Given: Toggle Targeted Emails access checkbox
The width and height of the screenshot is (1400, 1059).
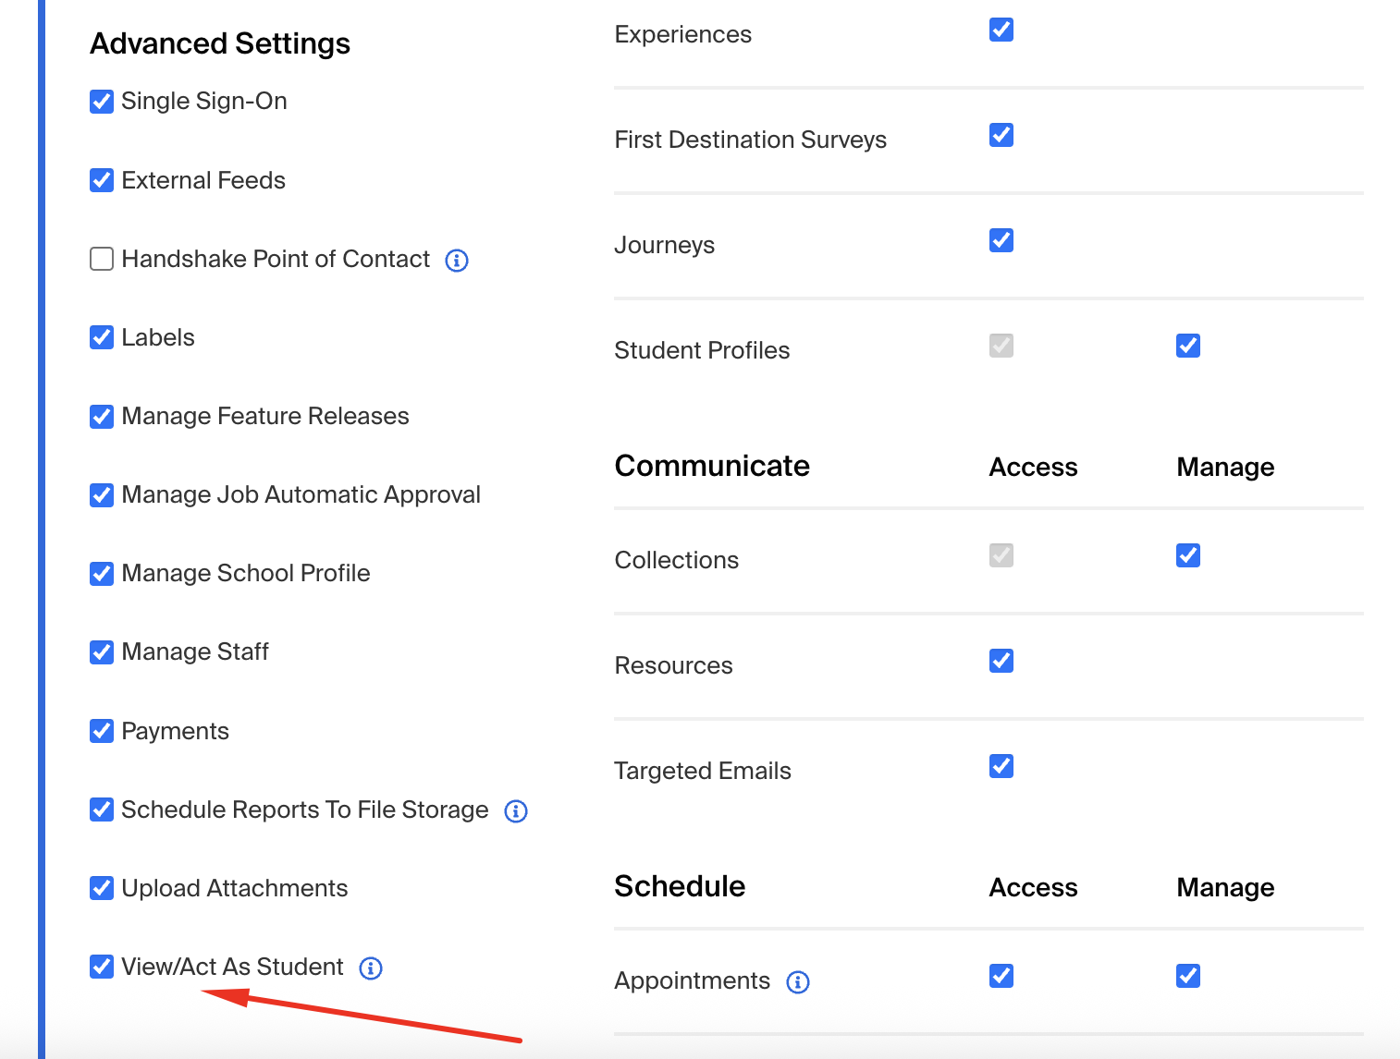Looking at the screenshot, I should click(1001, 766).
